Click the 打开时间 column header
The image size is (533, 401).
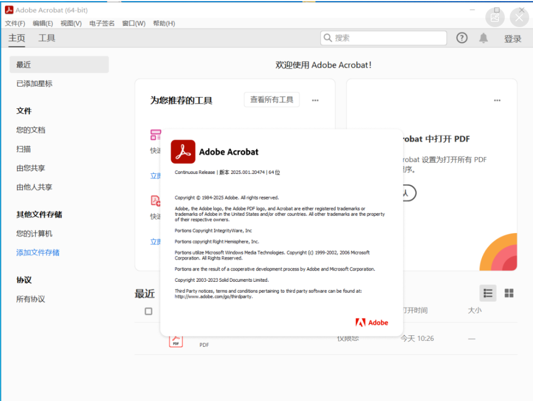(415, 310)
